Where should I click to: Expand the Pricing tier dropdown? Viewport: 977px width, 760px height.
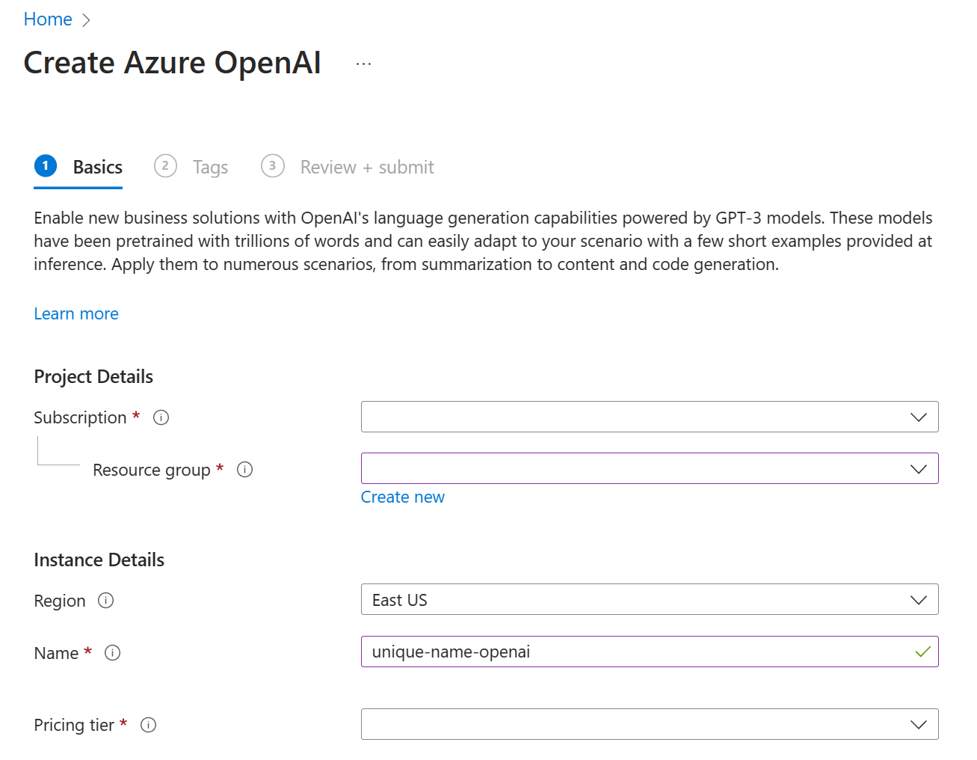tap(649, 724)
